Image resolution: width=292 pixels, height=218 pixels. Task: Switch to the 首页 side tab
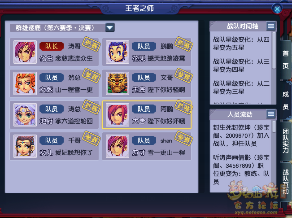pos(286,60)
